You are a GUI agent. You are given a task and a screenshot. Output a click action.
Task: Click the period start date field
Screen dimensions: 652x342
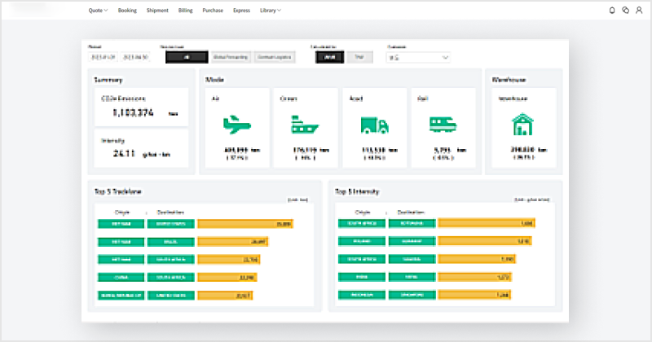(x=102, y=58)
